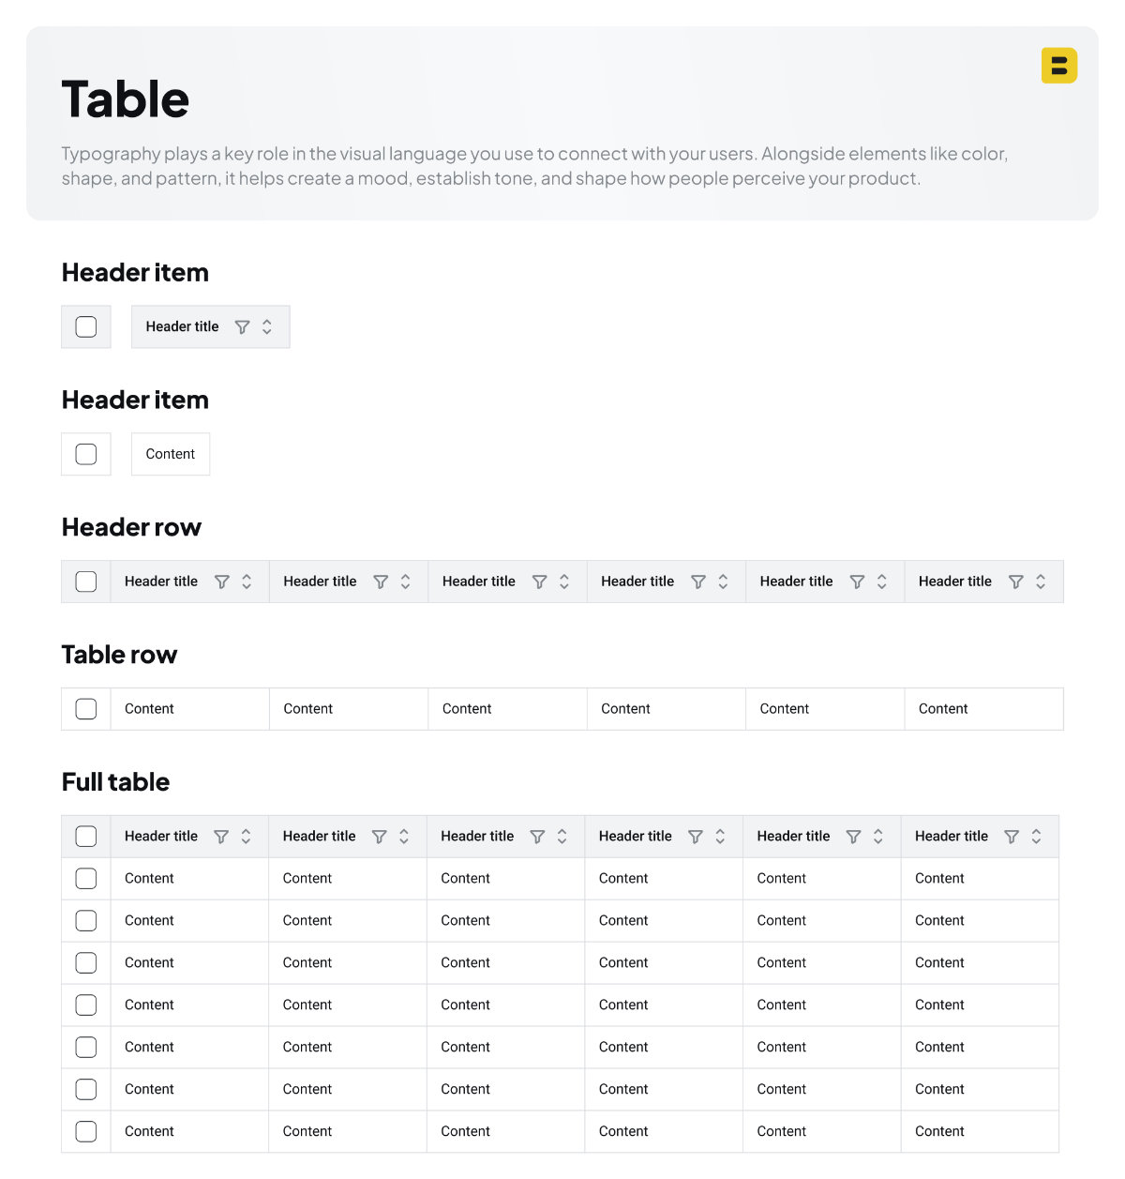This screenshot has width=1125, height=1179.
Task: Click the yellow B logo icon
Action: 1059,66
